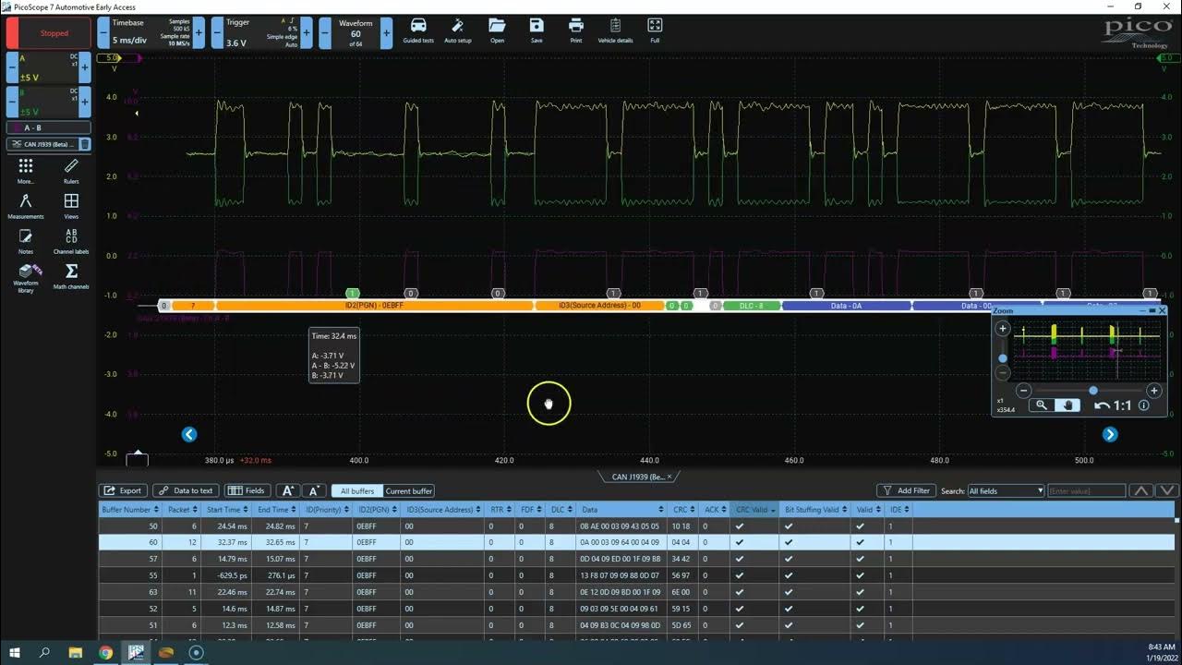
Task: Sort by Data column header
Action: 621,509
